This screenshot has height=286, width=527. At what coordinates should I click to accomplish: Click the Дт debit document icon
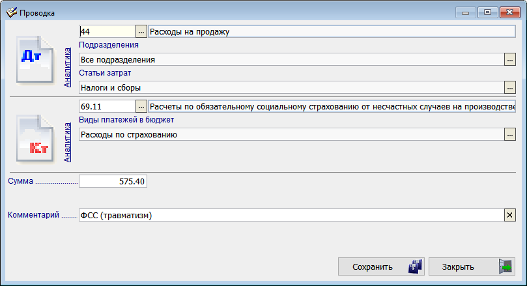tap(35, 59)
